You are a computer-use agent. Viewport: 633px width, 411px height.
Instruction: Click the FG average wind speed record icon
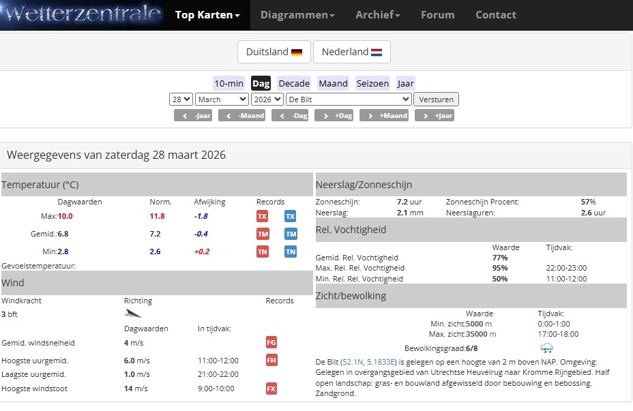point(271,343)
